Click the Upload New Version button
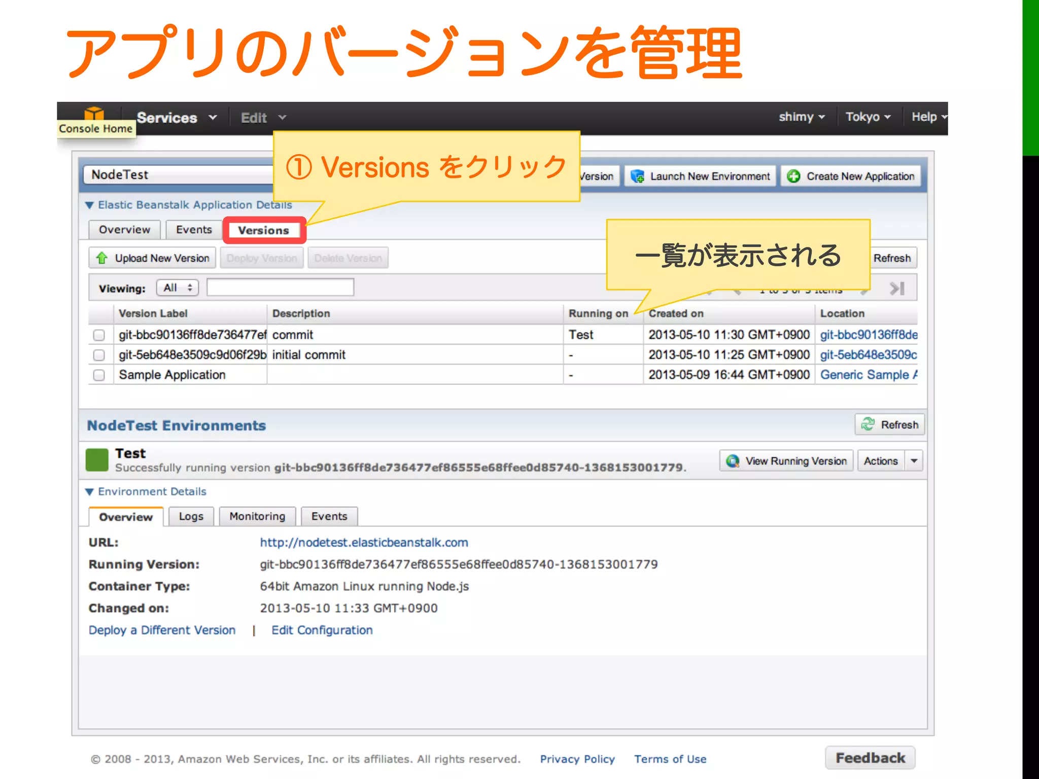 pyautogui.click(x=152, y=258)
